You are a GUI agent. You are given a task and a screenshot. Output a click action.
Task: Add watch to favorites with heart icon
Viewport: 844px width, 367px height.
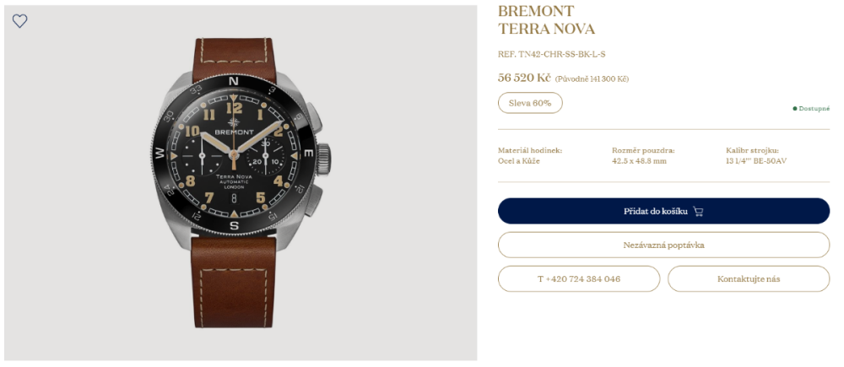pyautogui.click(x=20, y=21)
